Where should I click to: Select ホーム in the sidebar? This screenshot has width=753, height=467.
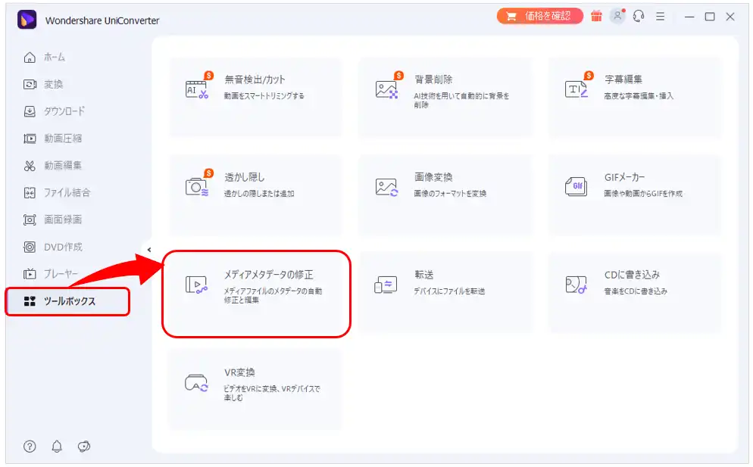(53, 58)
